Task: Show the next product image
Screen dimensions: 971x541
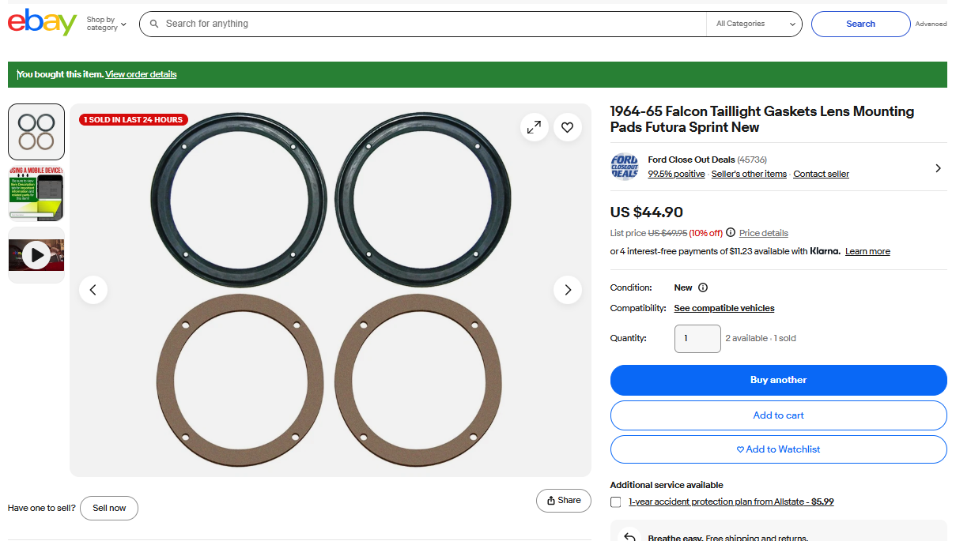Action: click(x=567, y=290)
